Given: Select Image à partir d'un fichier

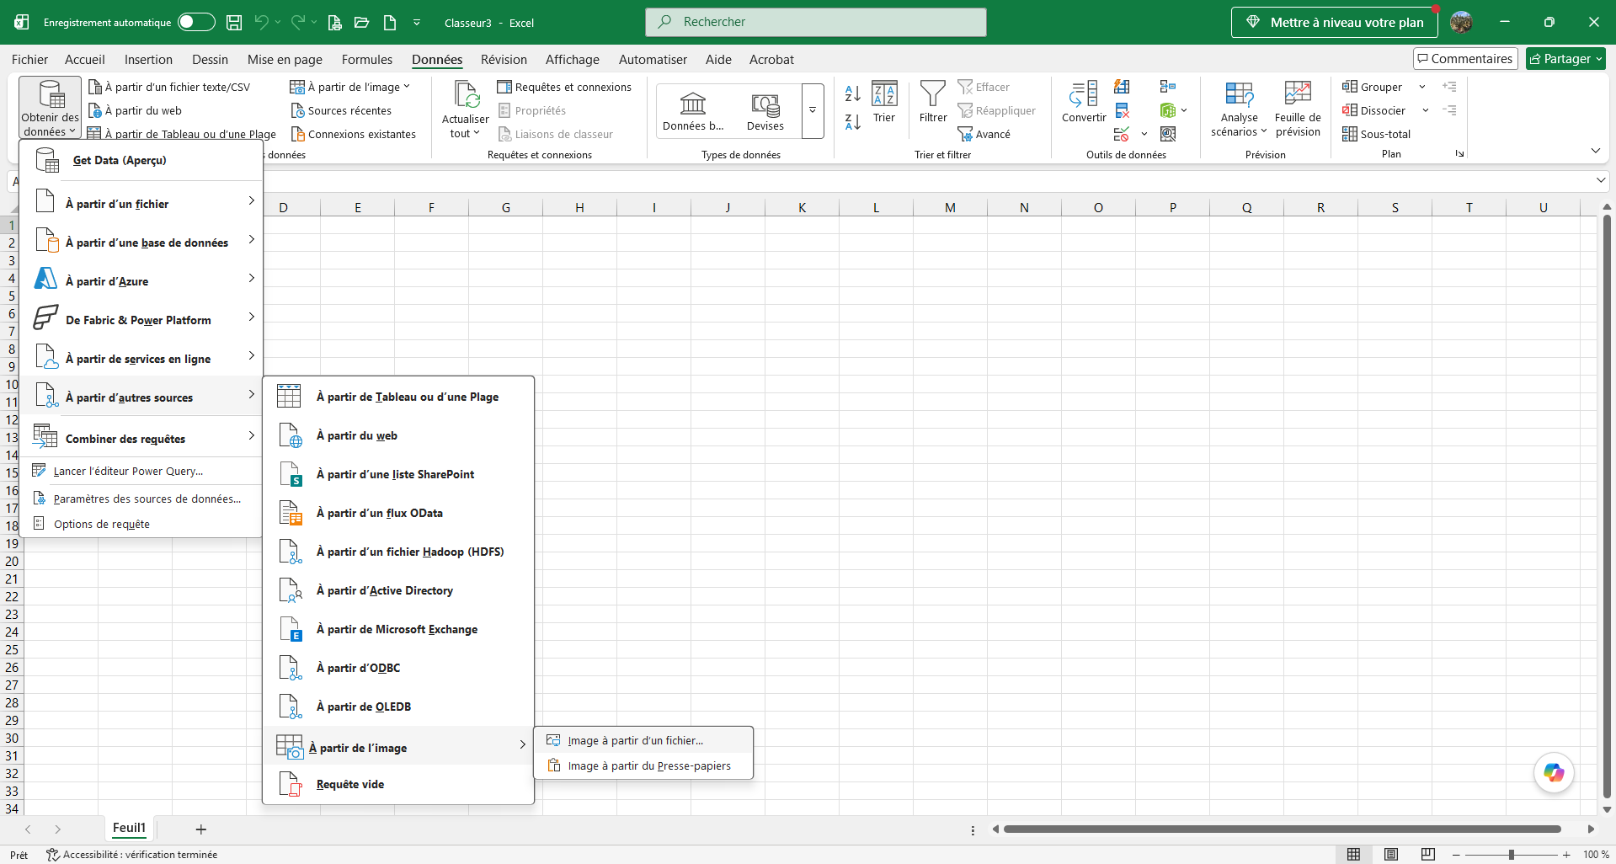Looking at the screenshot, I should click(643, 741).
